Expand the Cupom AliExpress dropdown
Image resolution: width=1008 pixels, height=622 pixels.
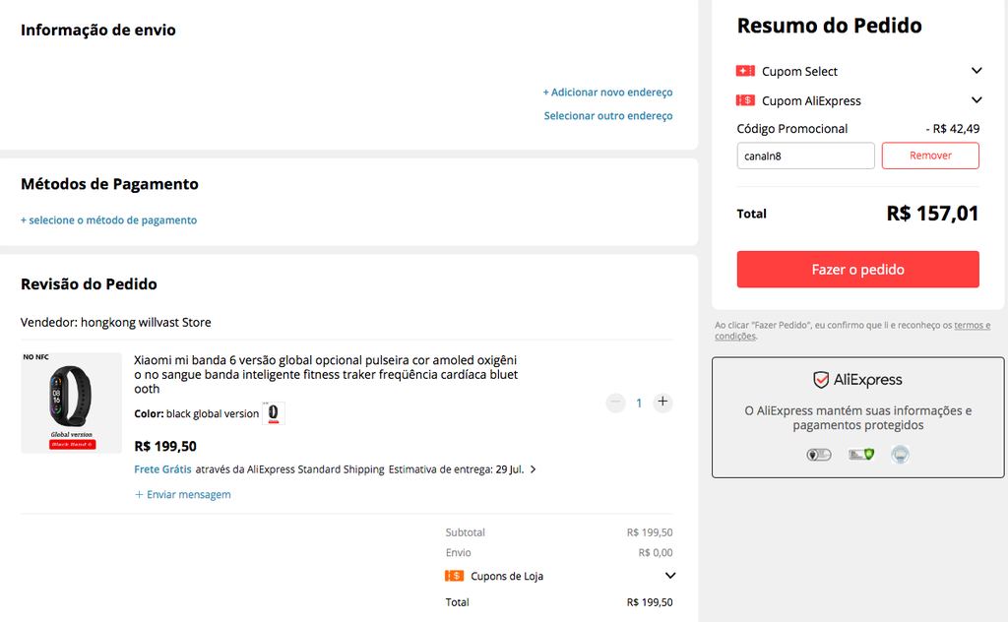pos(976,100)
